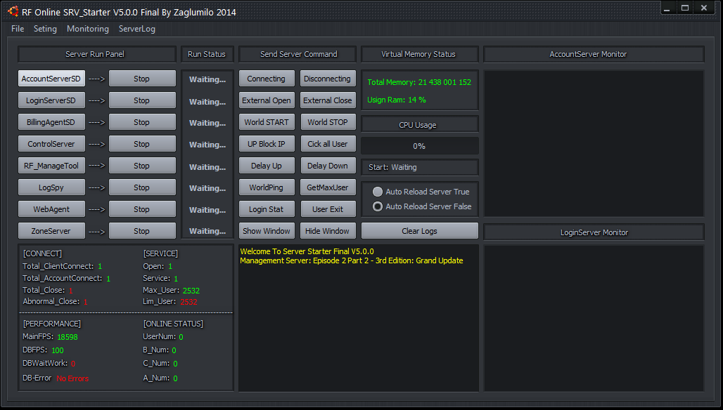Click the app logo icon in title bar
The height and width of the screenshot is (410, 723).
[x=13, y=11]
